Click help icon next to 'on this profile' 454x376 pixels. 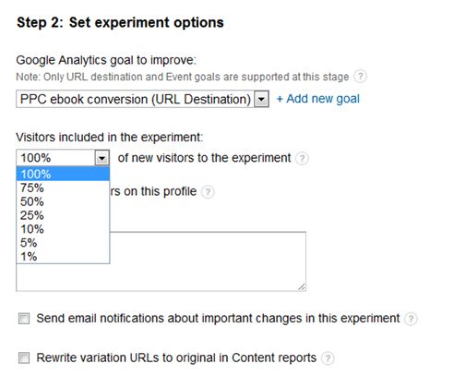click(x=208, y=192)
